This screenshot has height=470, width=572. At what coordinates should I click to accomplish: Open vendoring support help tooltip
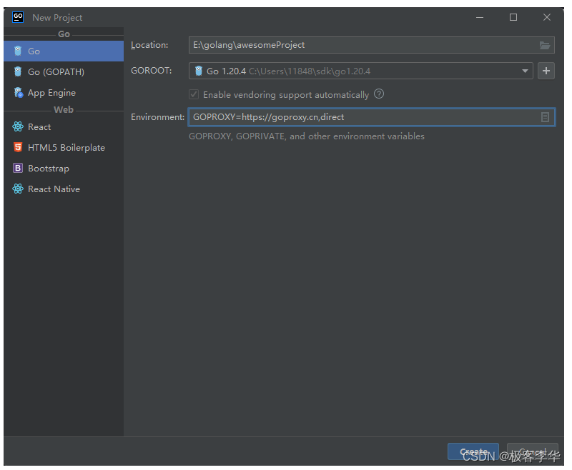[x=379, y=94]
